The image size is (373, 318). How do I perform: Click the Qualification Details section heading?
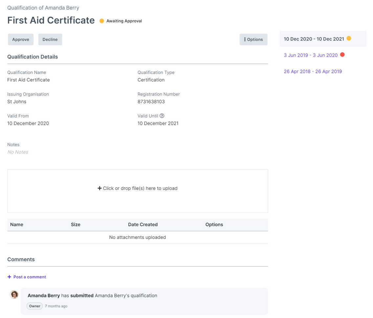click(x=33, y=57)
